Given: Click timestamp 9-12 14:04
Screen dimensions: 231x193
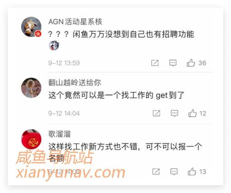Looking at the screenshot, I should tap(64, 113).
